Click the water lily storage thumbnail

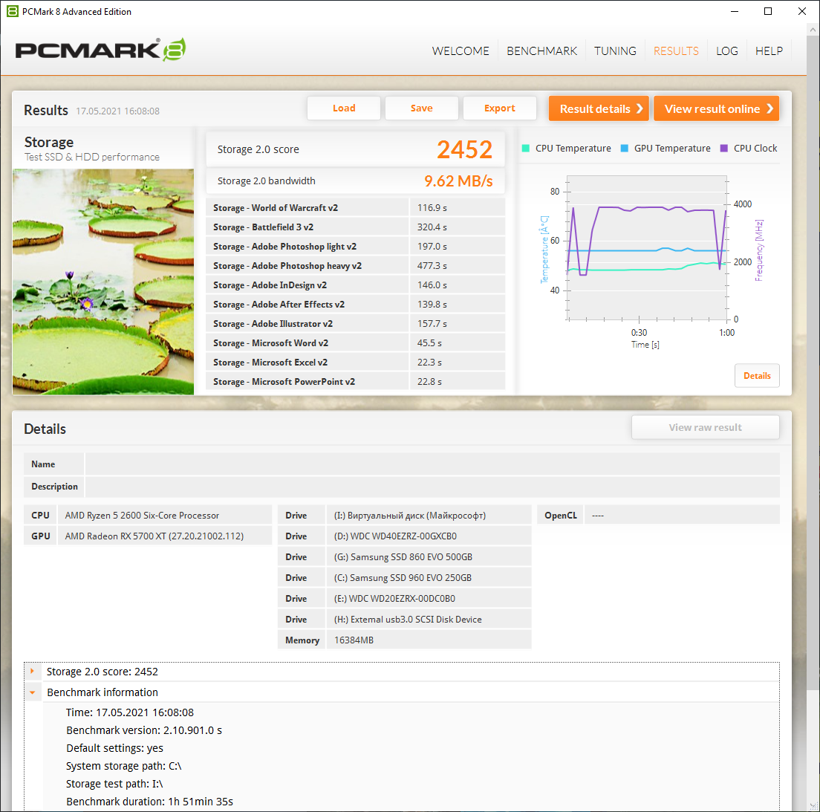tap(103, 282)
